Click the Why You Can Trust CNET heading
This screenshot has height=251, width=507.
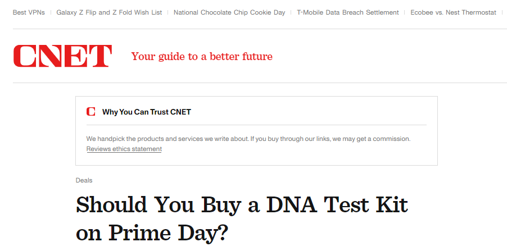tap(146, 112)
